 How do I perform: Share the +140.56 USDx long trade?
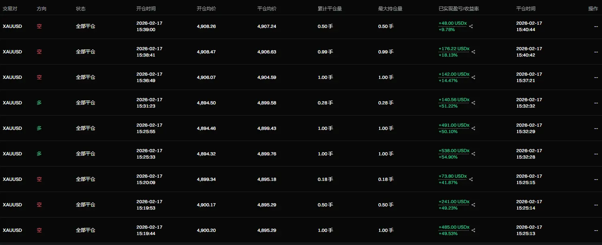point(473,103)
